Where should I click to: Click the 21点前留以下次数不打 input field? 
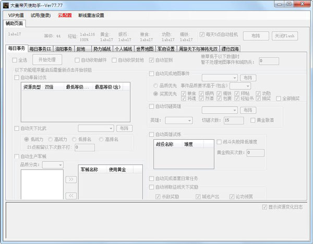pos(85,148)
